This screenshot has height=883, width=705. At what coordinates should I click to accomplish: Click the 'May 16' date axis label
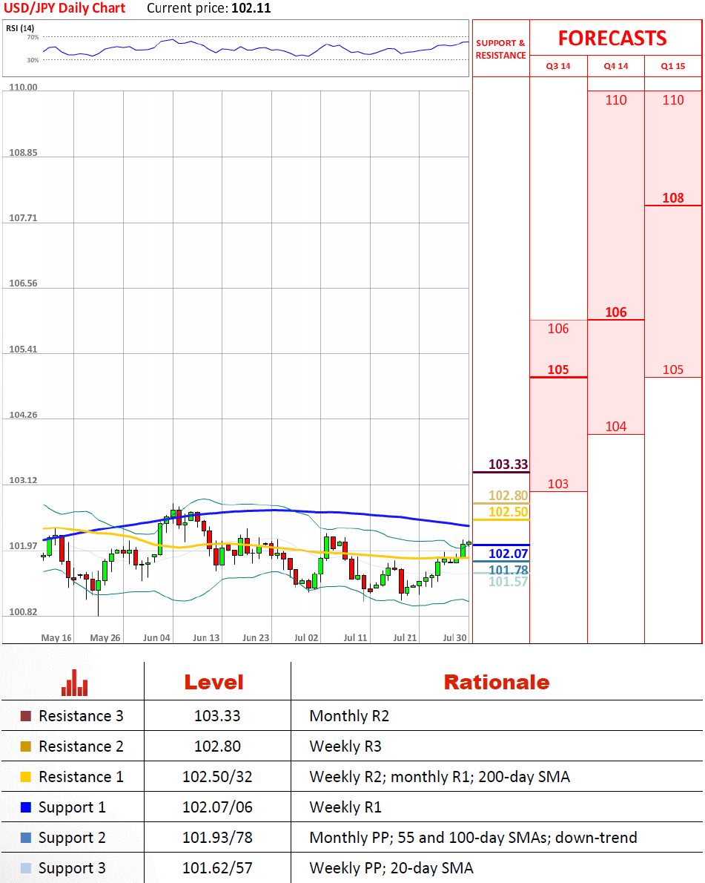56,637
